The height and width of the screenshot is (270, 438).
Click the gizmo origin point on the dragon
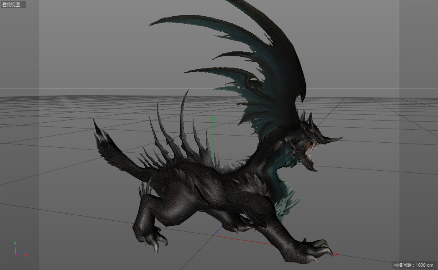coord(213,235)
